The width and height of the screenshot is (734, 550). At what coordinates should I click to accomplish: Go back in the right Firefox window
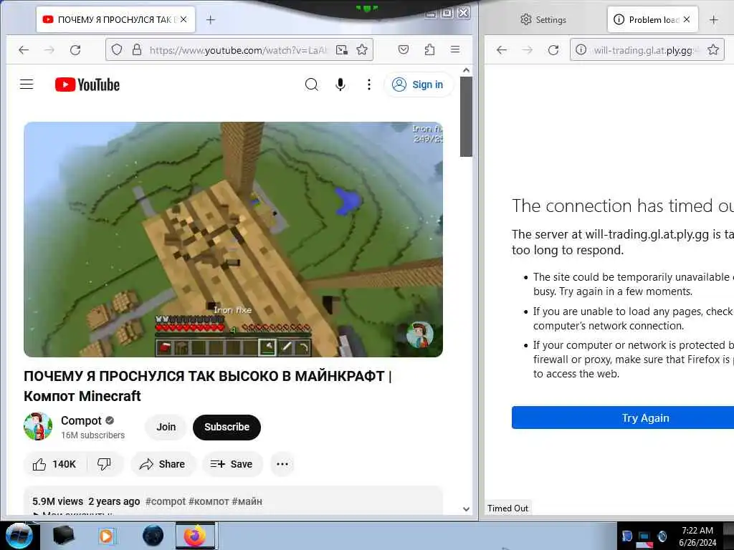[x=501, y=49]
